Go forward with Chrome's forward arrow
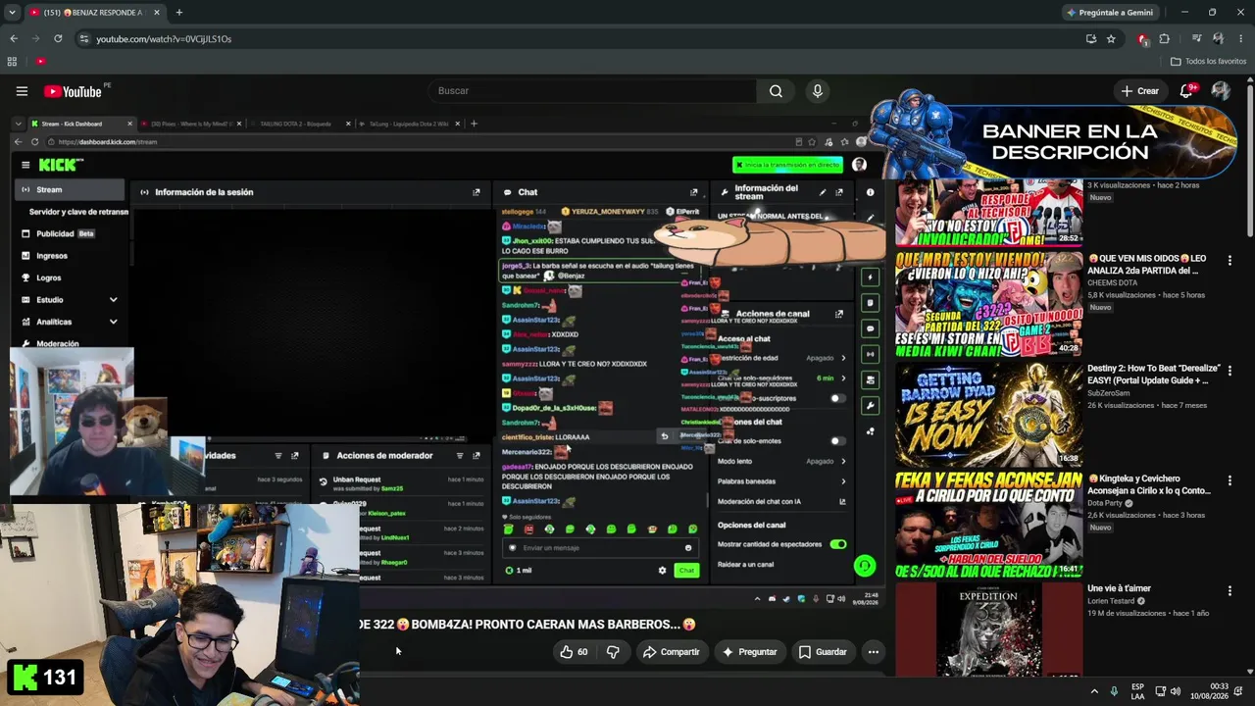The image size is (1255, 706). tap(36, 39)
